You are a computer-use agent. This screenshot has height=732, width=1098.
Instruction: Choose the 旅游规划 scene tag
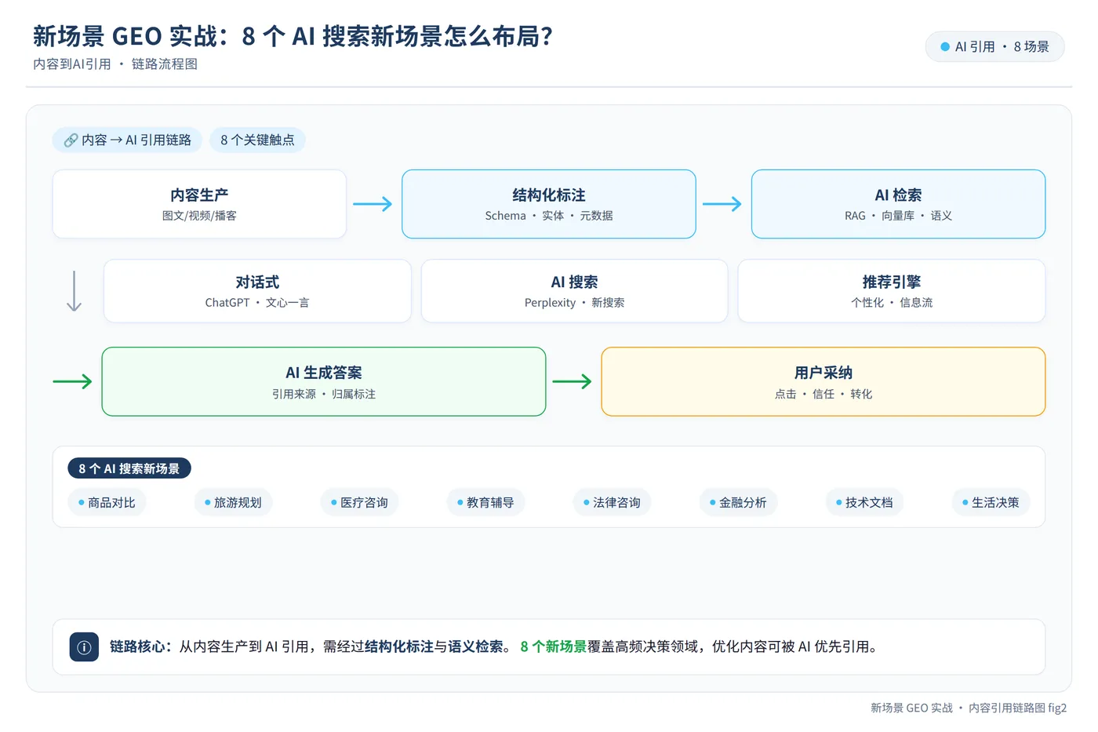click(x=233, y=503)
